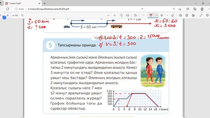Viewport: 210px width, 118px height.
Task: Fit PDF page to width
Action: [128, 15]
